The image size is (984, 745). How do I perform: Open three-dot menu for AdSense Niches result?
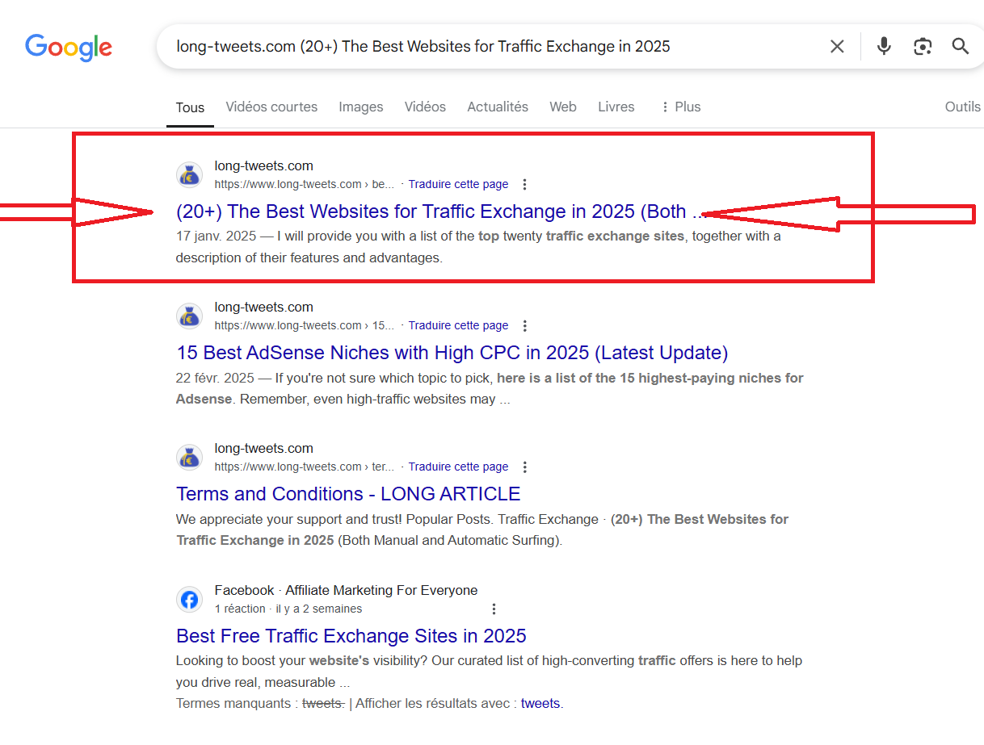[524, 326]
